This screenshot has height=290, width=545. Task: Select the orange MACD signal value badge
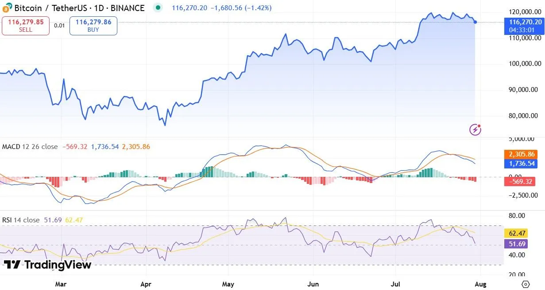(x=521, y=154)
